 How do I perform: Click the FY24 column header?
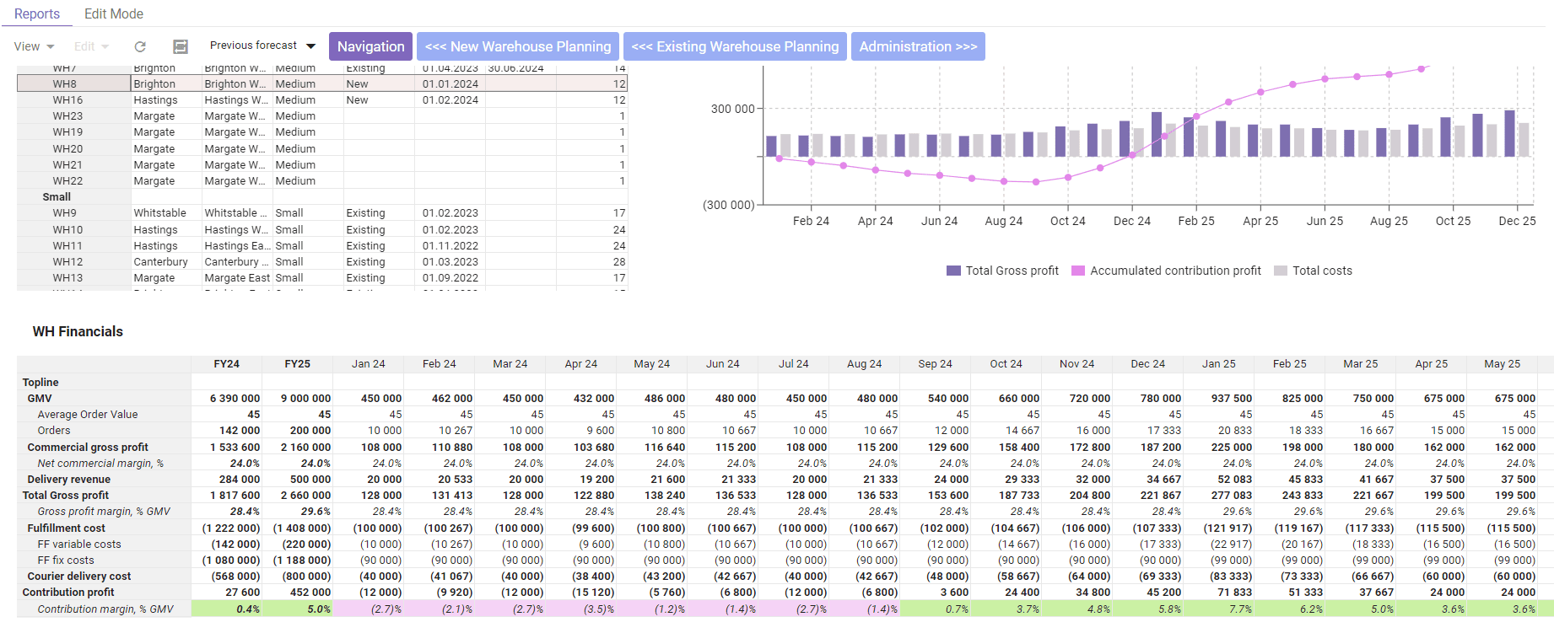[226, 363]
